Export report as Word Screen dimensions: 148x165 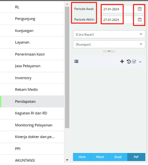click(x=100, y=157)
